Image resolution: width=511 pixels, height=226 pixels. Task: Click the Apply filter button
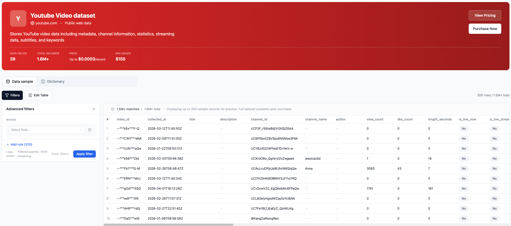[85, 154]
